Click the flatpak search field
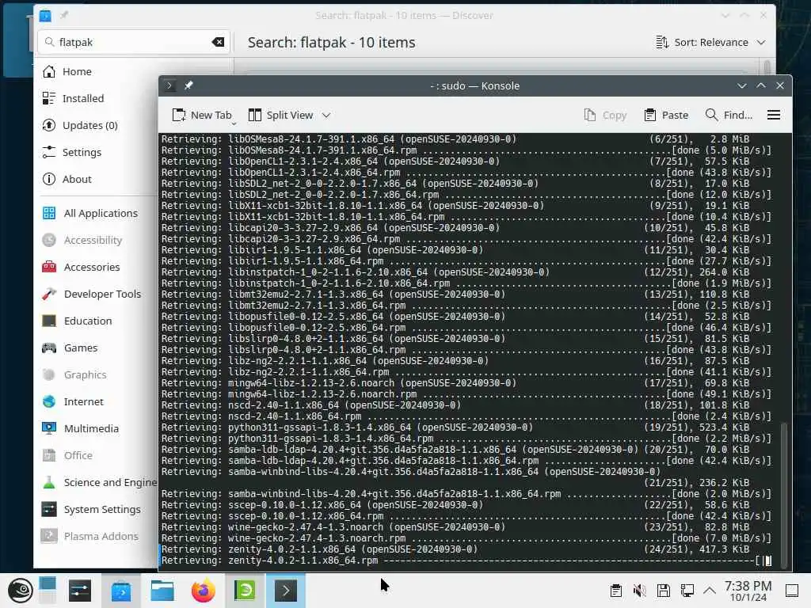The height and width of the screenshot is (608, 811). (x=132, y=42)
